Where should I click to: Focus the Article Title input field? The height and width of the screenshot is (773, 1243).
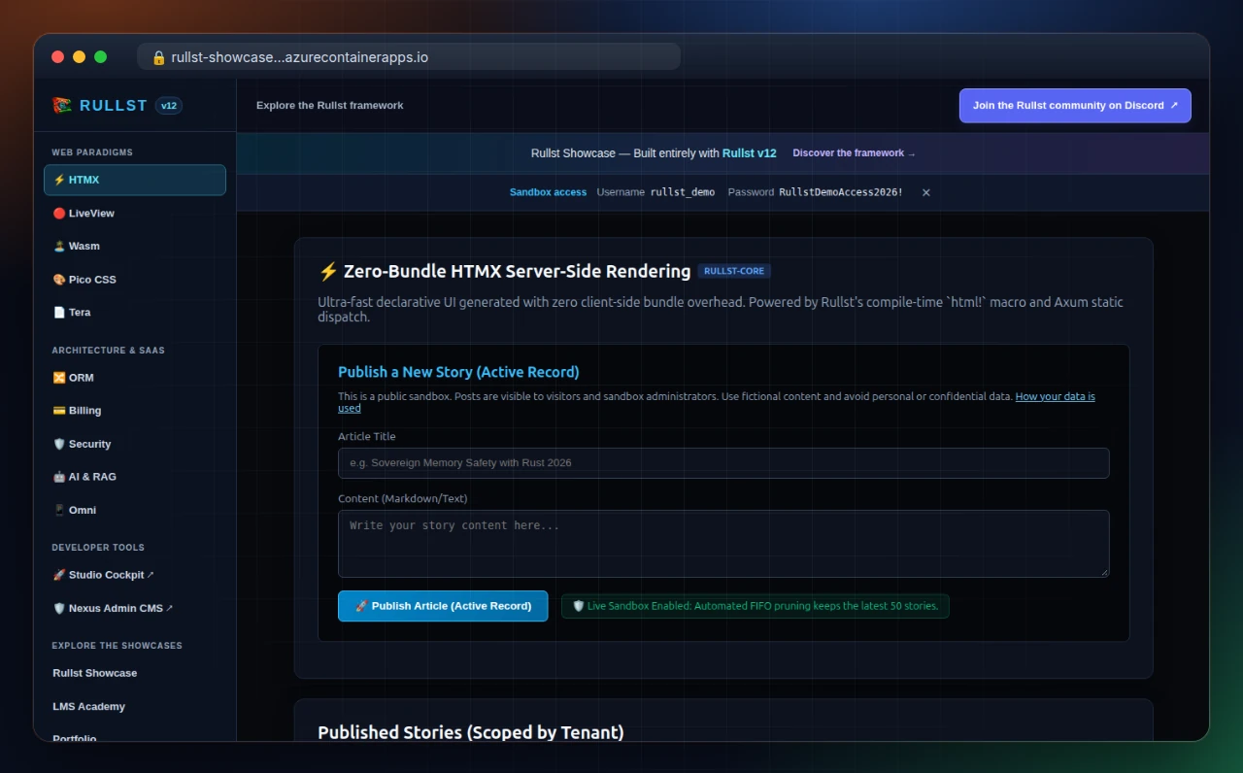pyautogui.click(x=723, y=463)
